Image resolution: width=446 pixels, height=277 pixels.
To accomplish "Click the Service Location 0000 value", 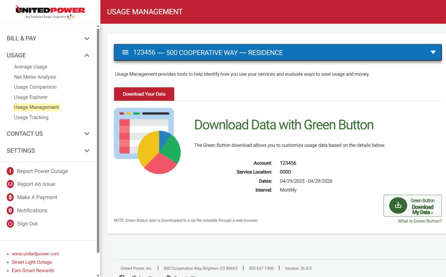I will pos(285,172).
